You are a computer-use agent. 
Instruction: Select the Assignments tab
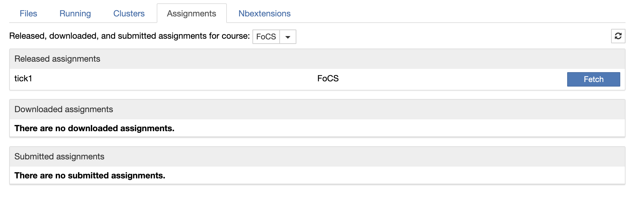point(191,13)
